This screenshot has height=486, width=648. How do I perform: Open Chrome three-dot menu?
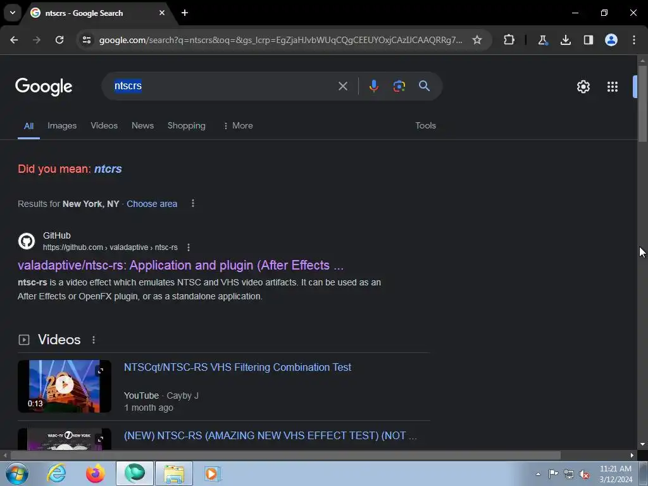(634, 40)
